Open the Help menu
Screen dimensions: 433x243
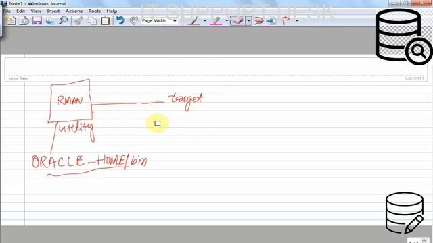coord(112,11)
